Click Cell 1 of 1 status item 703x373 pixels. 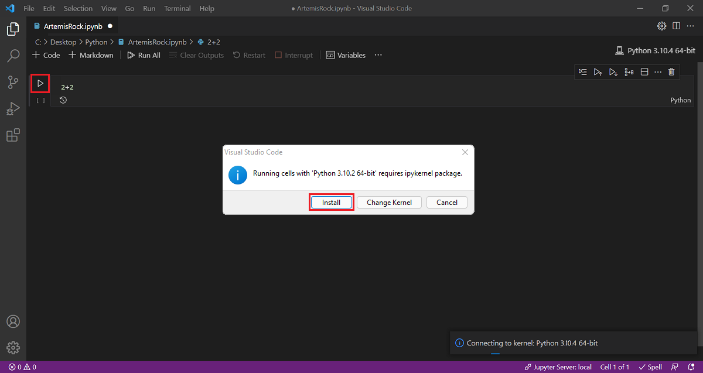point(615,367)
